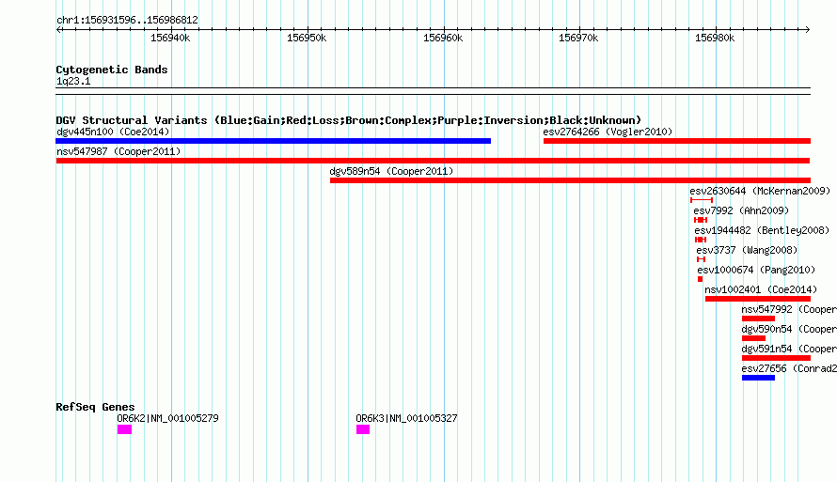Click the dgv590n54 variant label
The image size is (837, 482).
pyautogui.click(x=789, y=329)
